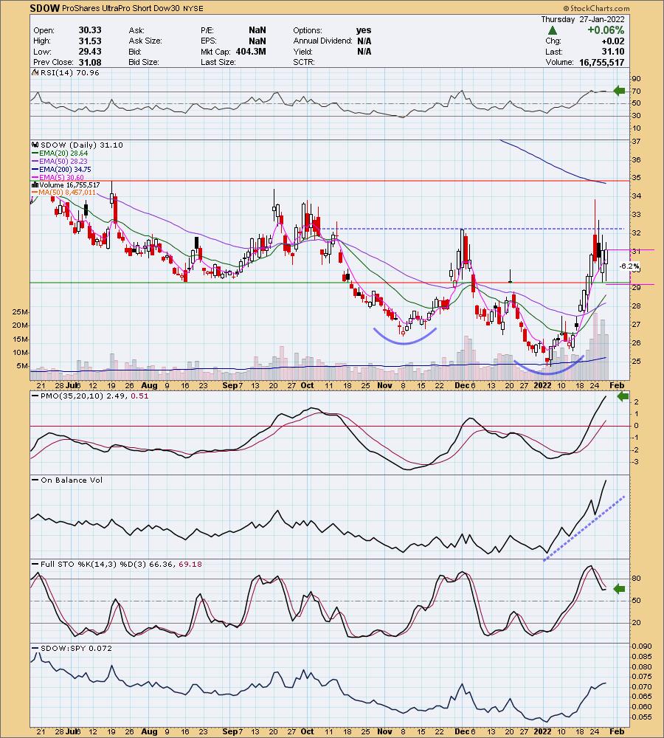
Task: Click the SDOW:SPY 0.072 ratio label
Action: pyautogui.click(x=76, y=648)
